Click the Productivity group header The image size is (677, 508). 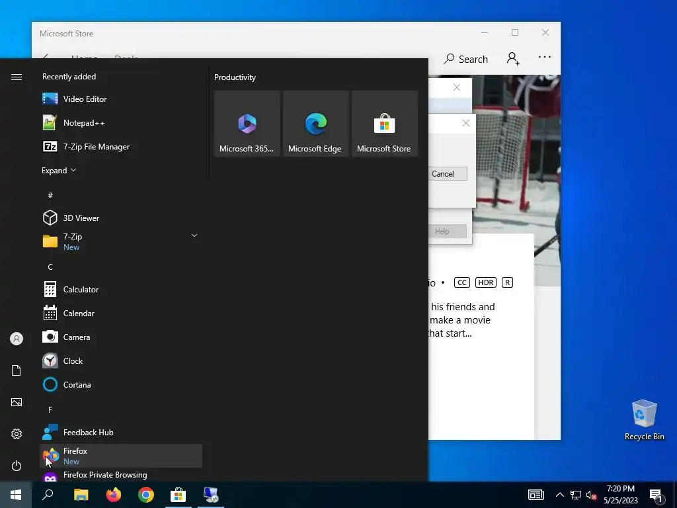point(235,77)
